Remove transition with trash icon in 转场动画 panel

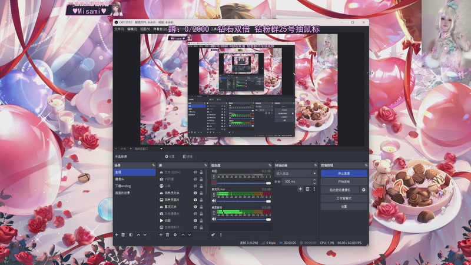click(307, 189)
